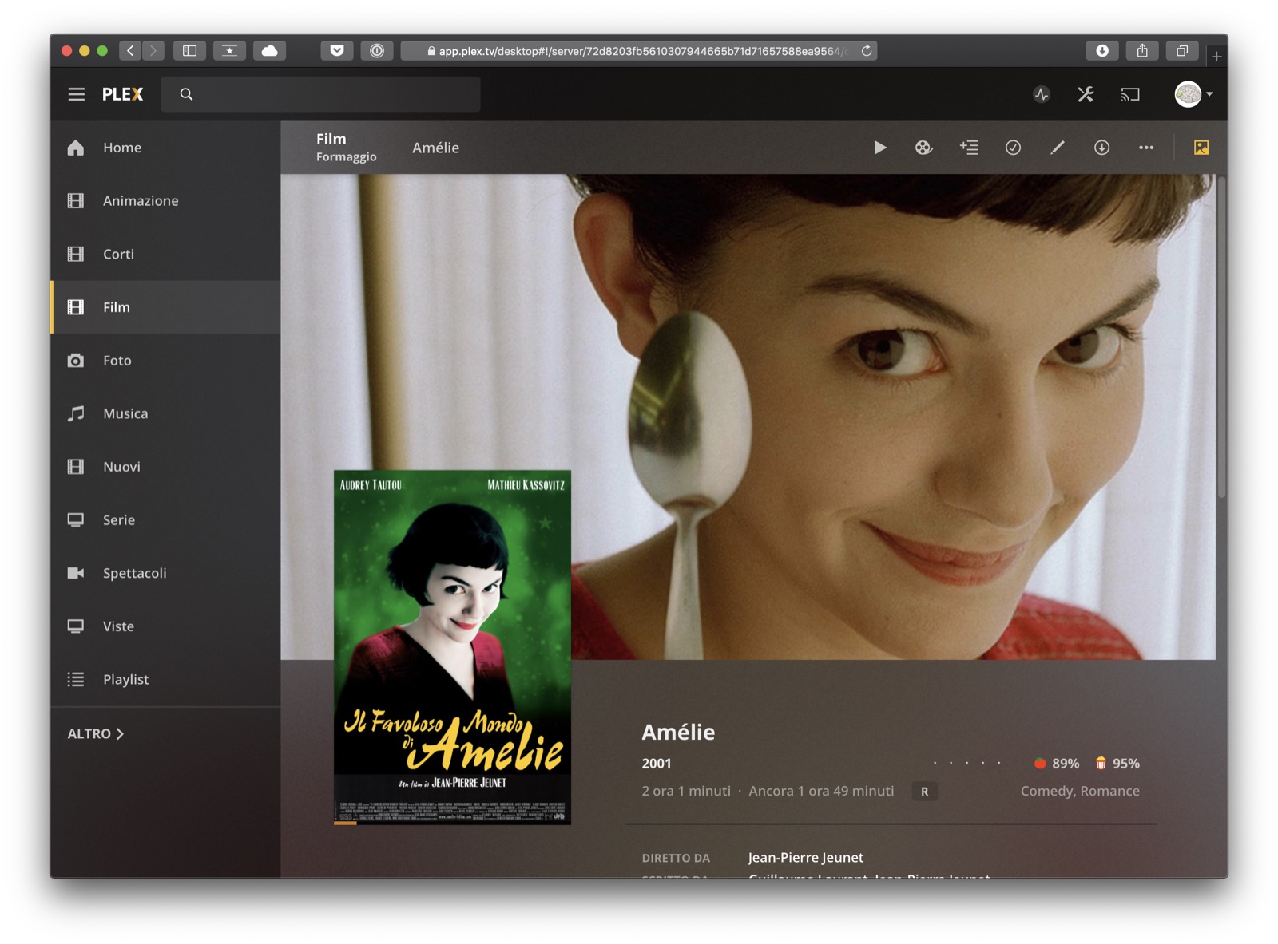Viewport: 1278px width, 944px height.
Task: Rate the movie using the star dots
Action: [x=966, y=764]
